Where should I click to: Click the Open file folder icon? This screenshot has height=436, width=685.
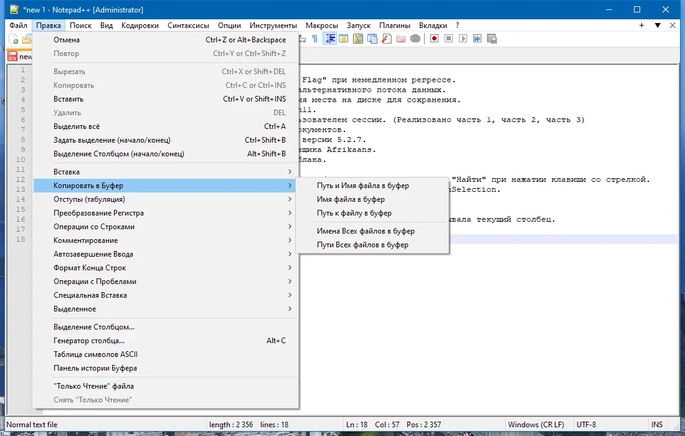point(27,39)
